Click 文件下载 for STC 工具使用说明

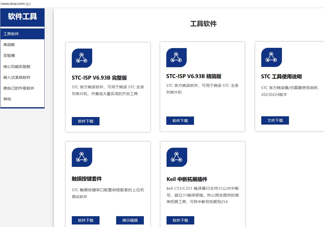coord(275,120)
